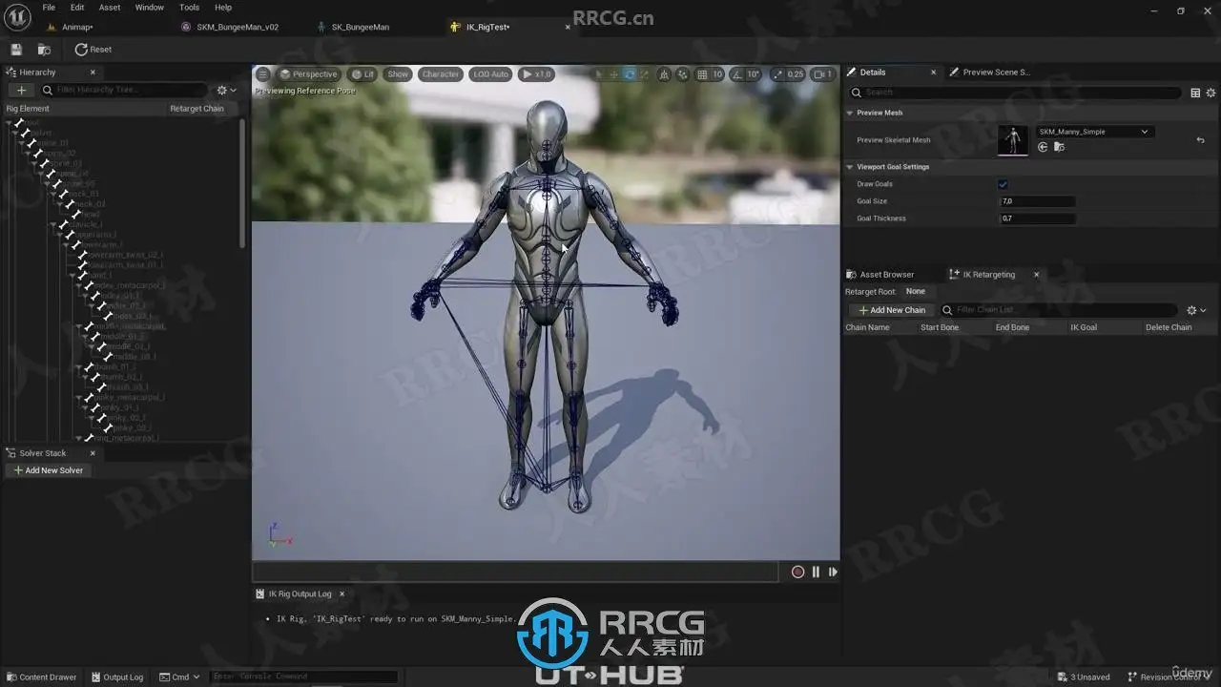Switch to the Details tab
The height and width of the screenshot is (687, 1221).
[x=873, y=73]
